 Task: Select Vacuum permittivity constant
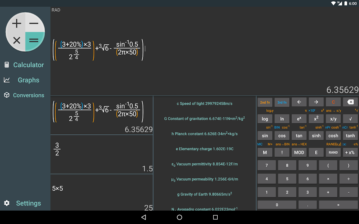click(204, 164)
